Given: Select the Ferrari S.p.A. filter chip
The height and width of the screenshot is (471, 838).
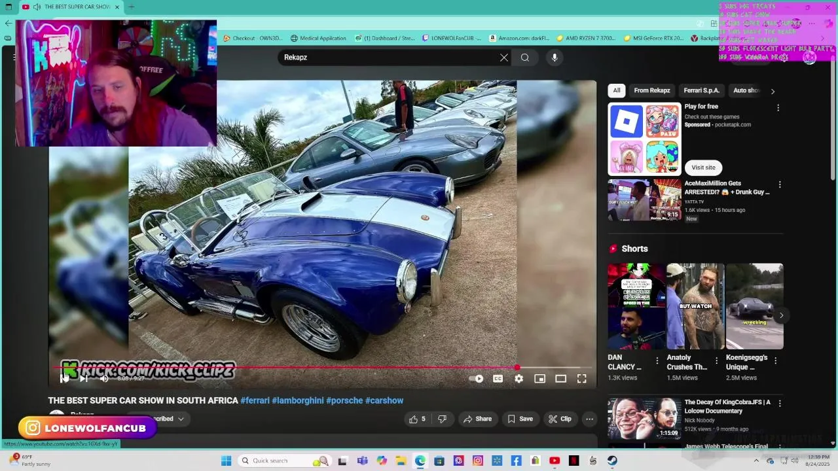Looking at the screenshot, I should [x=701, y=90].
